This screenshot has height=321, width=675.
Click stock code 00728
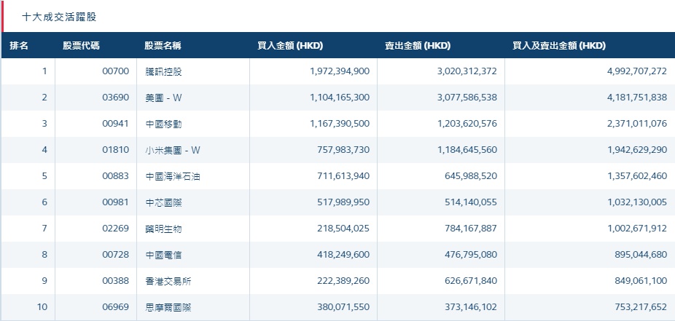click(x=115, y=255)
